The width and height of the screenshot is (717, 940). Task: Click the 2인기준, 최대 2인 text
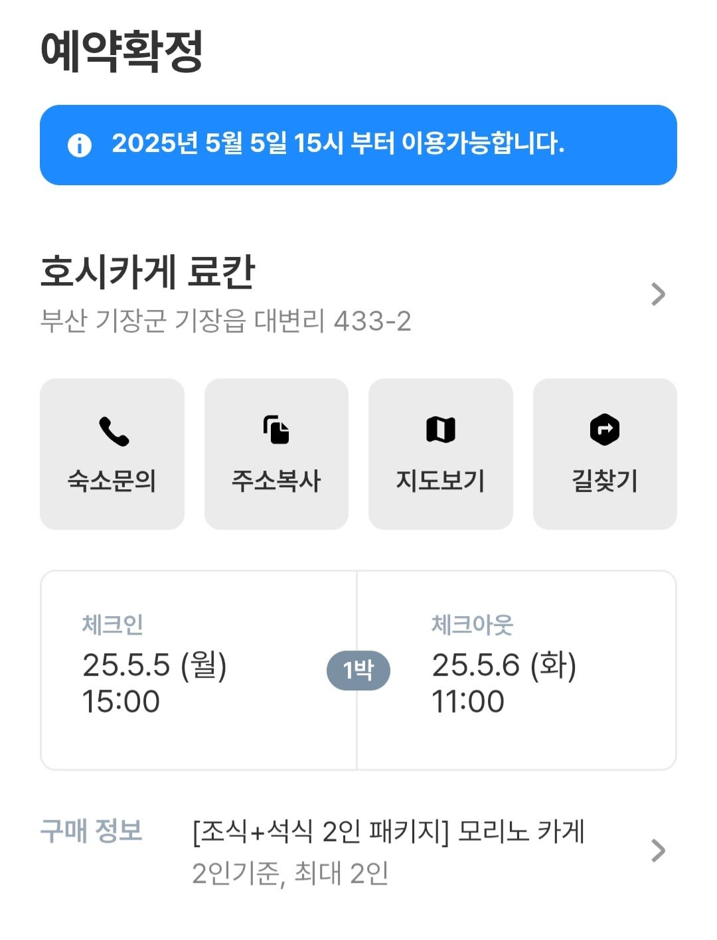(290, 874)
